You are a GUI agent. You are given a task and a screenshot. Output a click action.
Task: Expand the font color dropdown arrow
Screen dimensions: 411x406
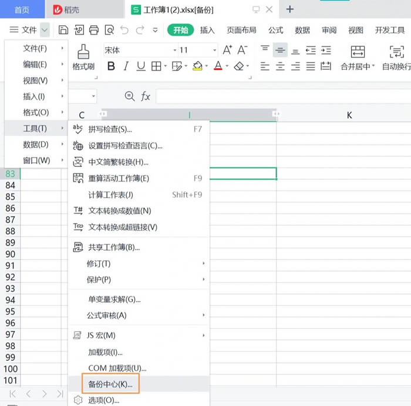(227, 66)
